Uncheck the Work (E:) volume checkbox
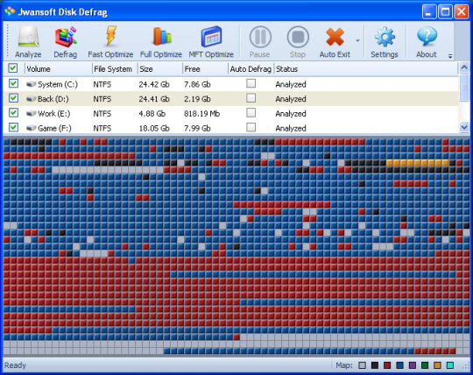 tap(13, 112)
